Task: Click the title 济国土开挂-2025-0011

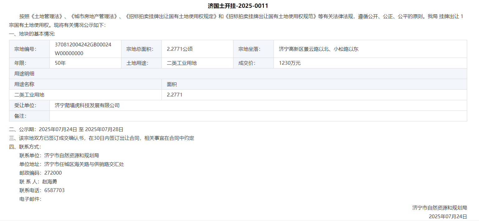Action: pos(238,6)
